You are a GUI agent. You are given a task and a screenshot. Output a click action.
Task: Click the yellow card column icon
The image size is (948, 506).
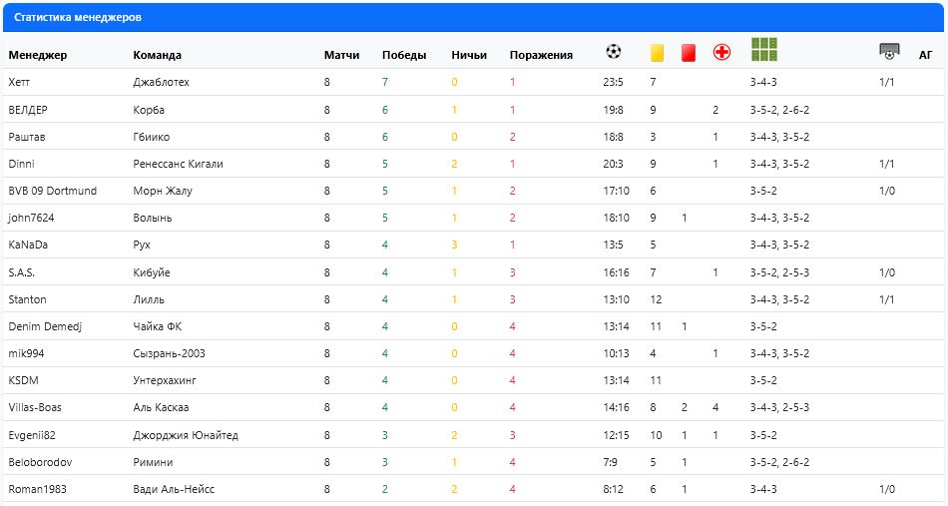coord(658,53)
